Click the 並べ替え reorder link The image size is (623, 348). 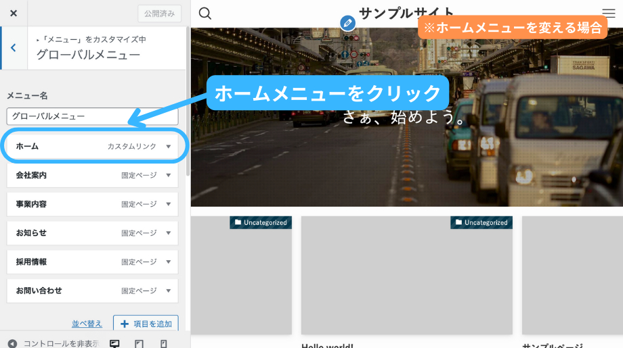(87, 324)
